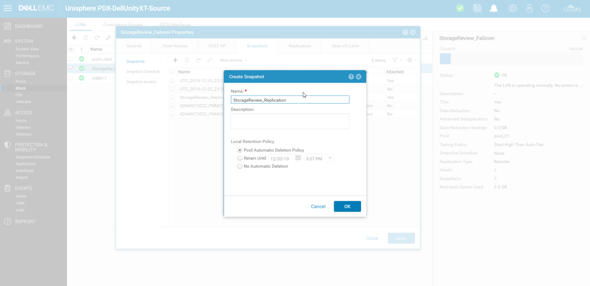This screenshot has height=286, width=590.
Task: Select Pool Automatic Deletion Policy option
Action: pyautogui.click(x=240, y=150)
